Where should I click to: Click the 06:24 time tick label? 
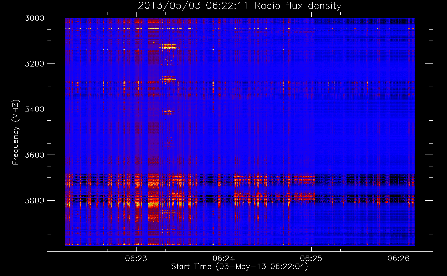(224, 259)
